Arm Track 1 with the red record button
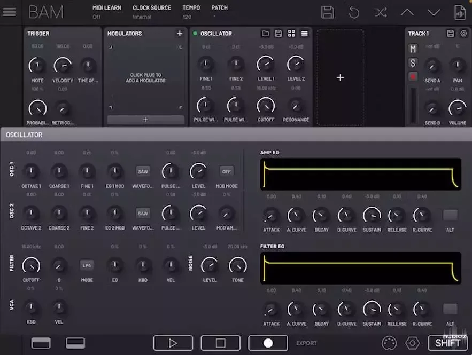472x355 pixels. point(413,77)
